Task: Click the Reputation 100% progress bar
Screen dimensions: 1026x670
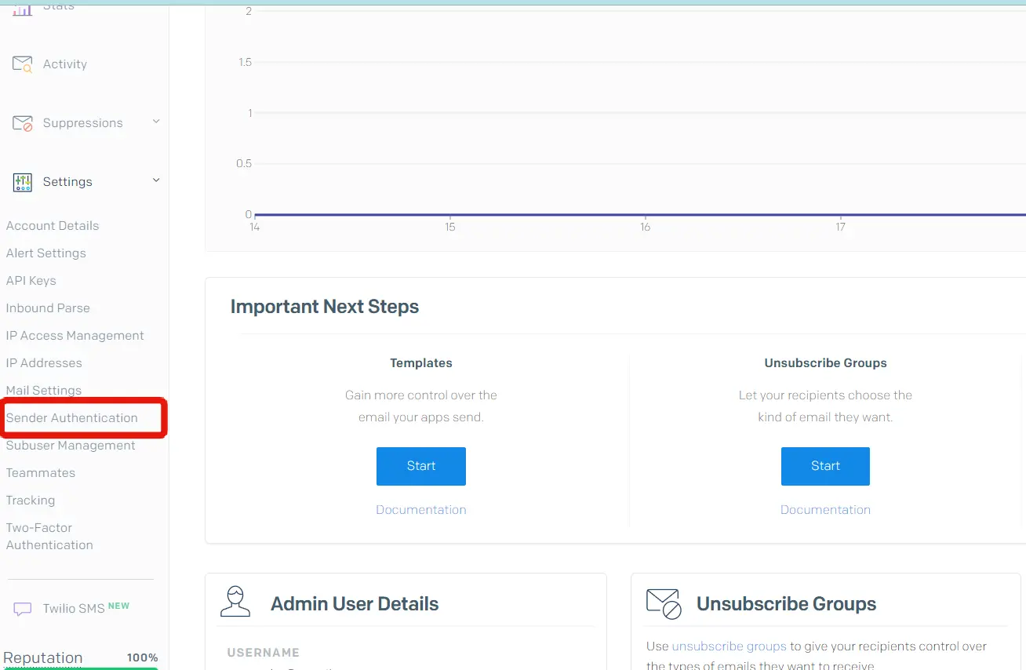Action: (80, 667)
